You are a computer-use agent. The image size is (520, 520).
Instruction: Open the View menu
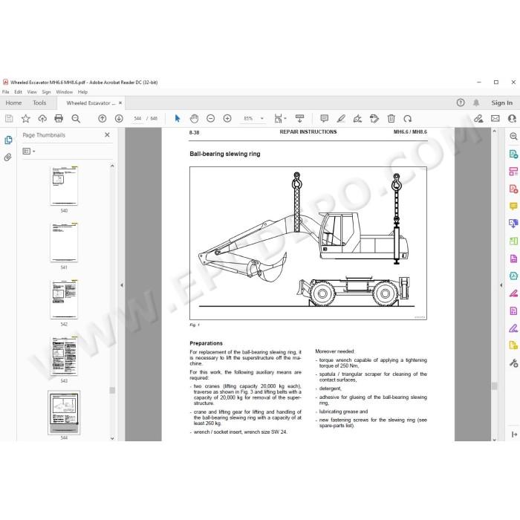tap(32, 92)
